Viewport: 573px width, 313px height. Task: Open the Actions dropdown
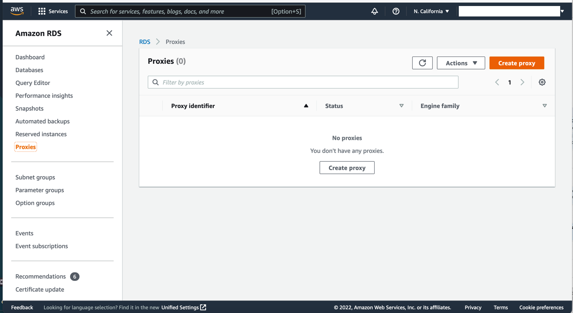click(x=461, y=63)
